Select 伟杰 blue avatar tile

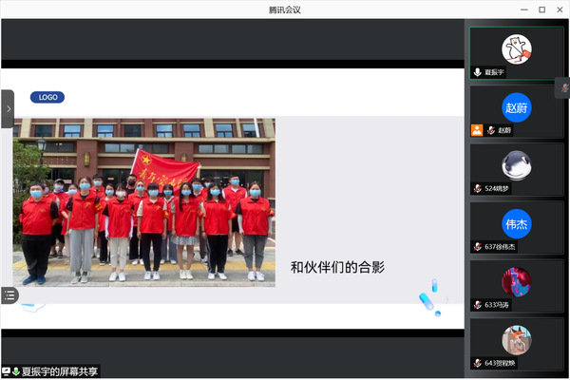(x=516, y=223)
